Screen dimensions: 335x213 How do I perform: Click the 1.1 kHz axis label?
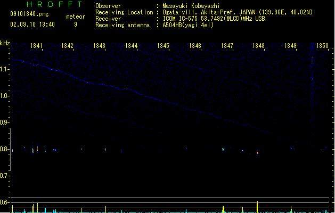[4, 69]
